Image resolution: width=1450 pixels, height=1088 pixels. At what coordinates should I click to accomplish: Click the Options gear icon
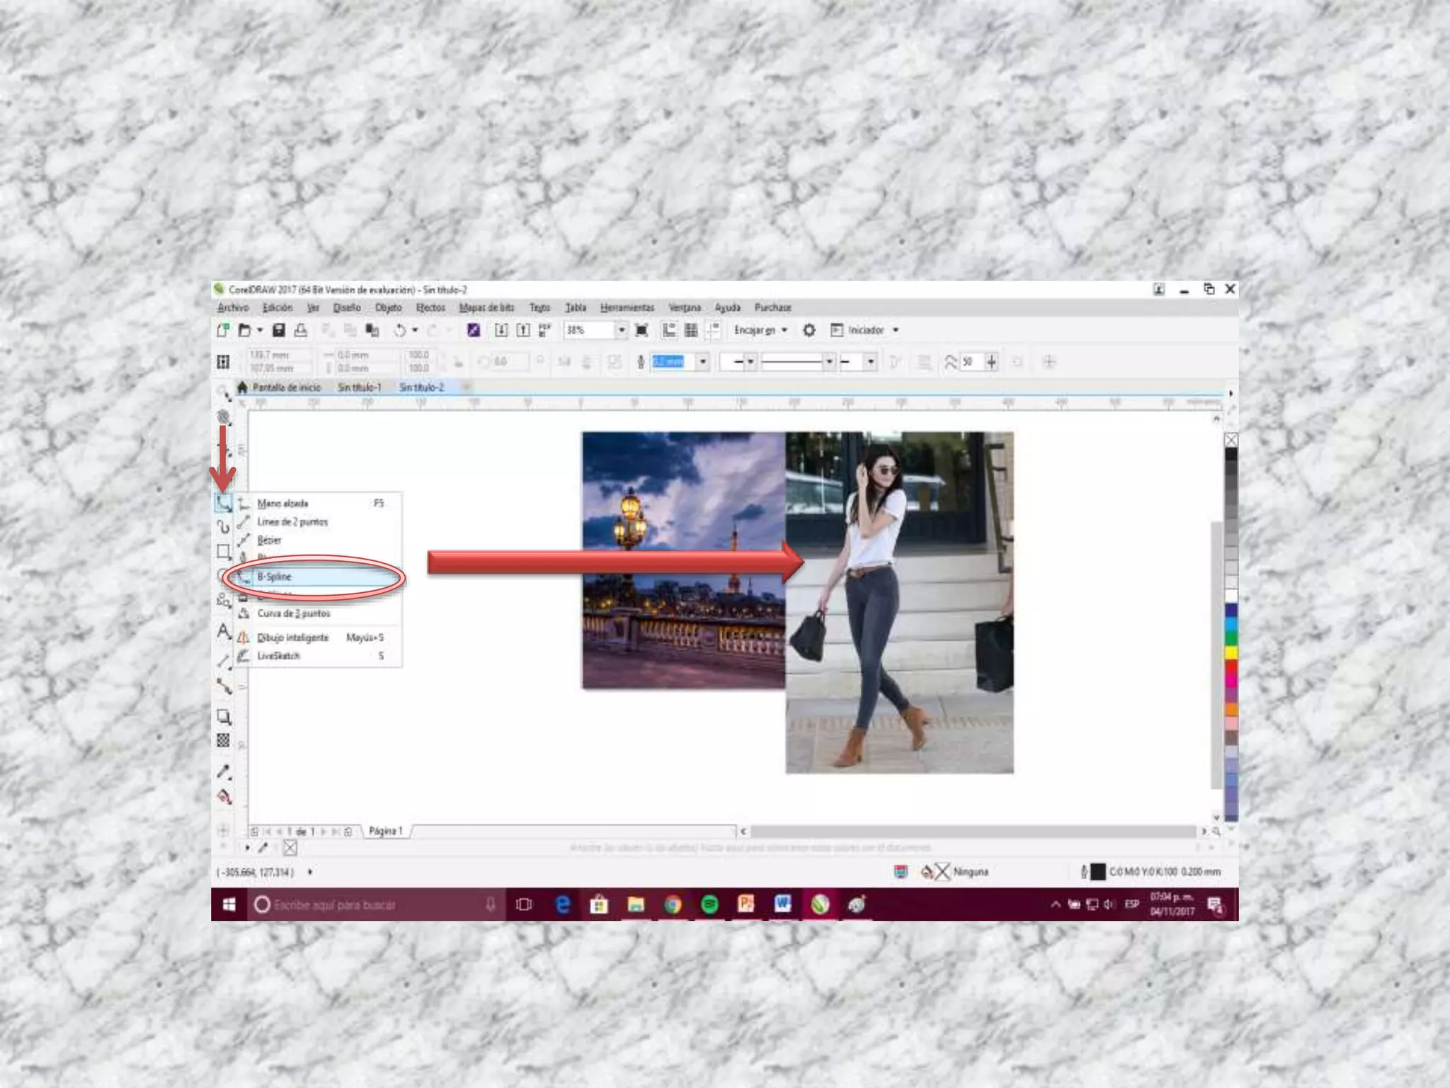(x=809, y=330)
